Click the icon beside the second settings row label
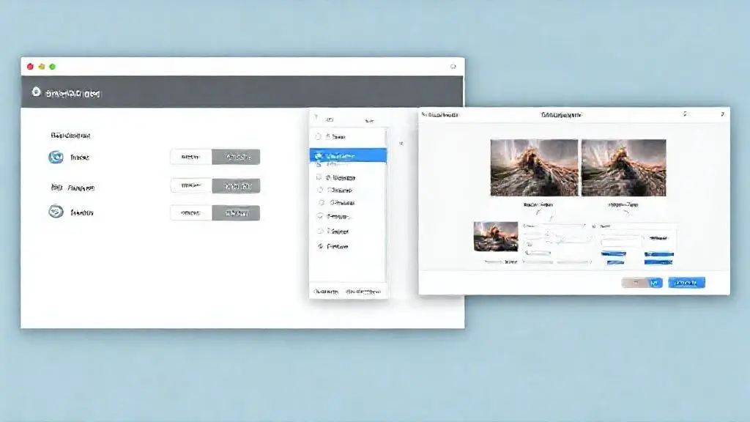The width and height of the screenshot is (750, 422). click(56, 188)
